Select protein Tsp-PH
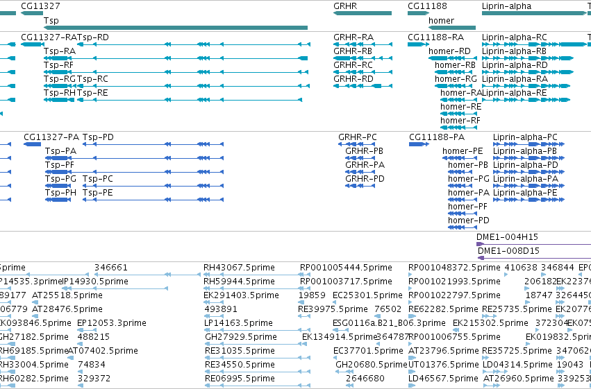Viewport: 591px width, 389px height. [60, 193]
